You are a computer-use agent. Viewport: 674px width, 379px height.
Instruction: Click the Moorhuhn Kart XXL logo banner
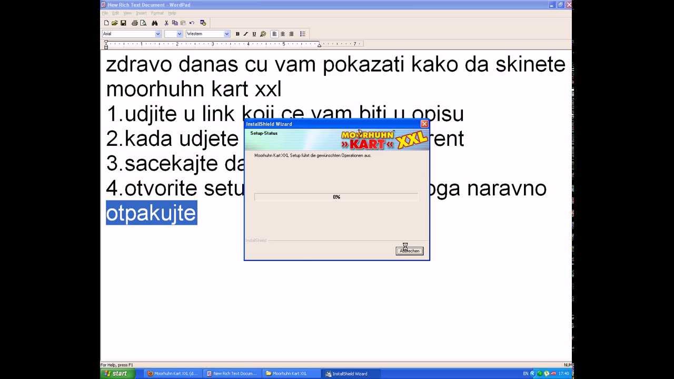[x=384, y=139]
